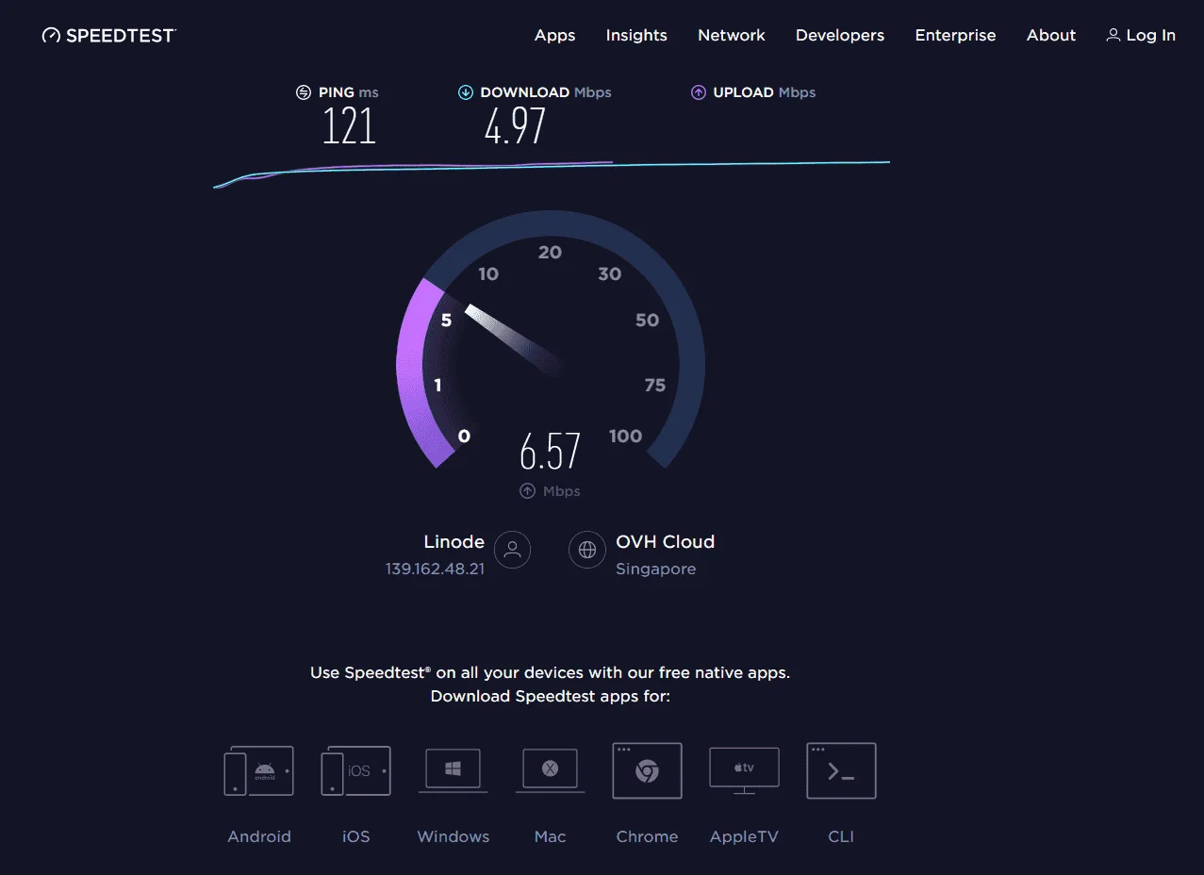Click the AppleTV text link

tap(745, 836)
